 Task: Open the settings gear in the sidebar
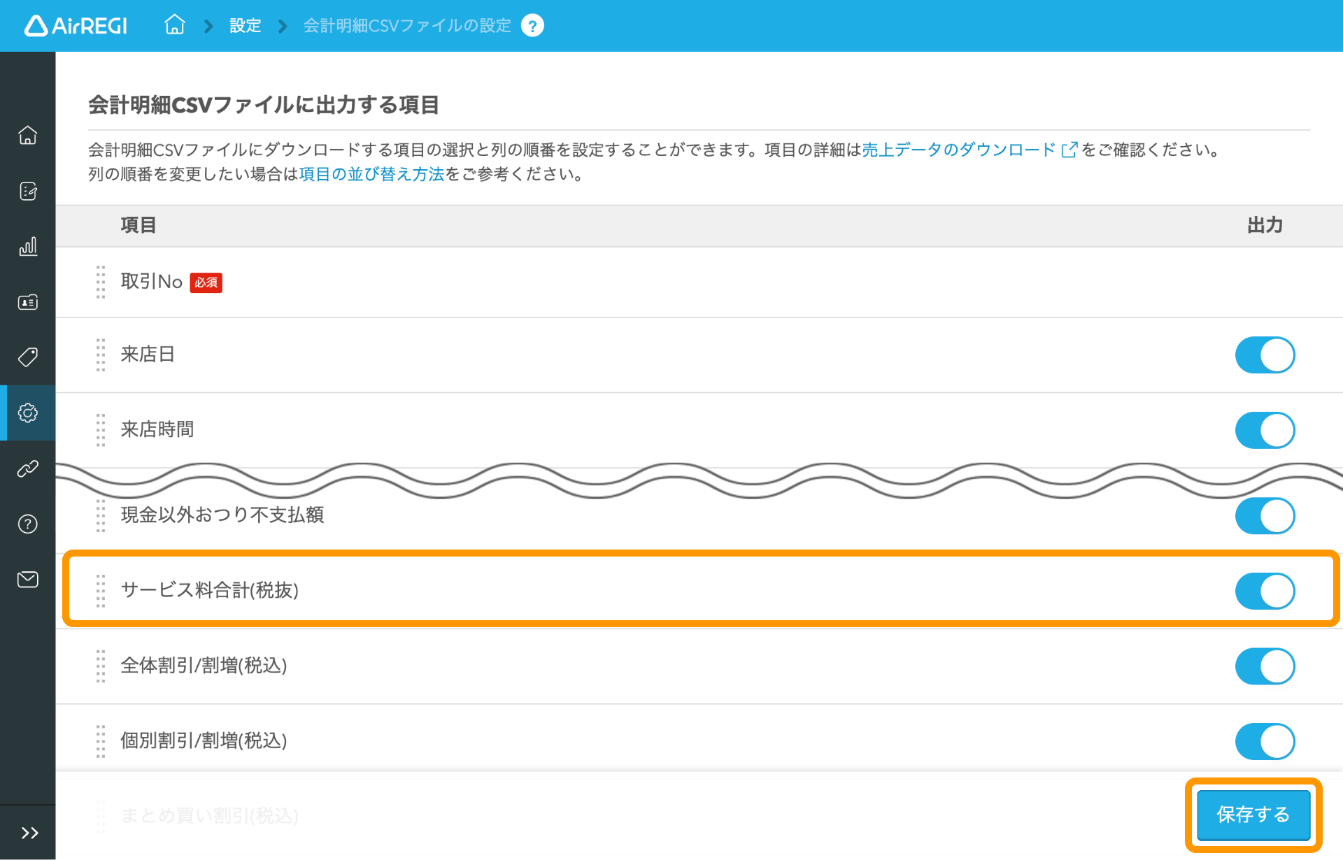pos(28,413)
